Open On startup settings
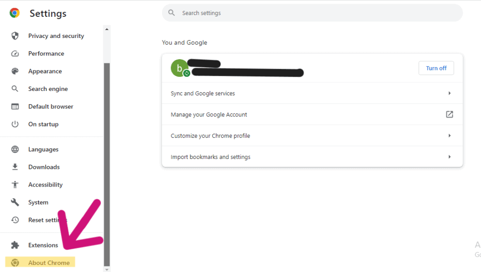The height and width of the screenshot is (272, 481). pyautogui.click(x=44, y=124)
